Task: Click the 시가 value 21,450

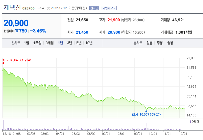Action: click(x=82, y=32)
